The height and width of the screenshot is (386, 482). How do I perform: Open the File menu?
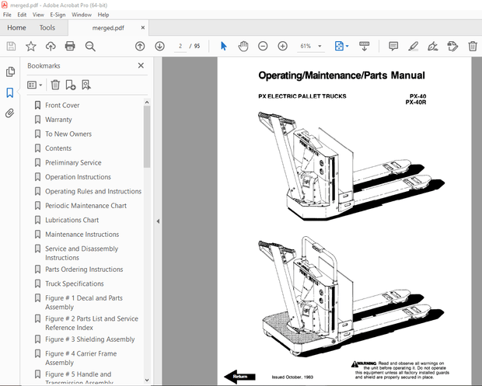[7, 15]
